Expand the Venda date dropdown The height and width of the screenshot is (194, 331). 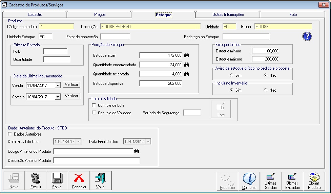coord(58,86)
